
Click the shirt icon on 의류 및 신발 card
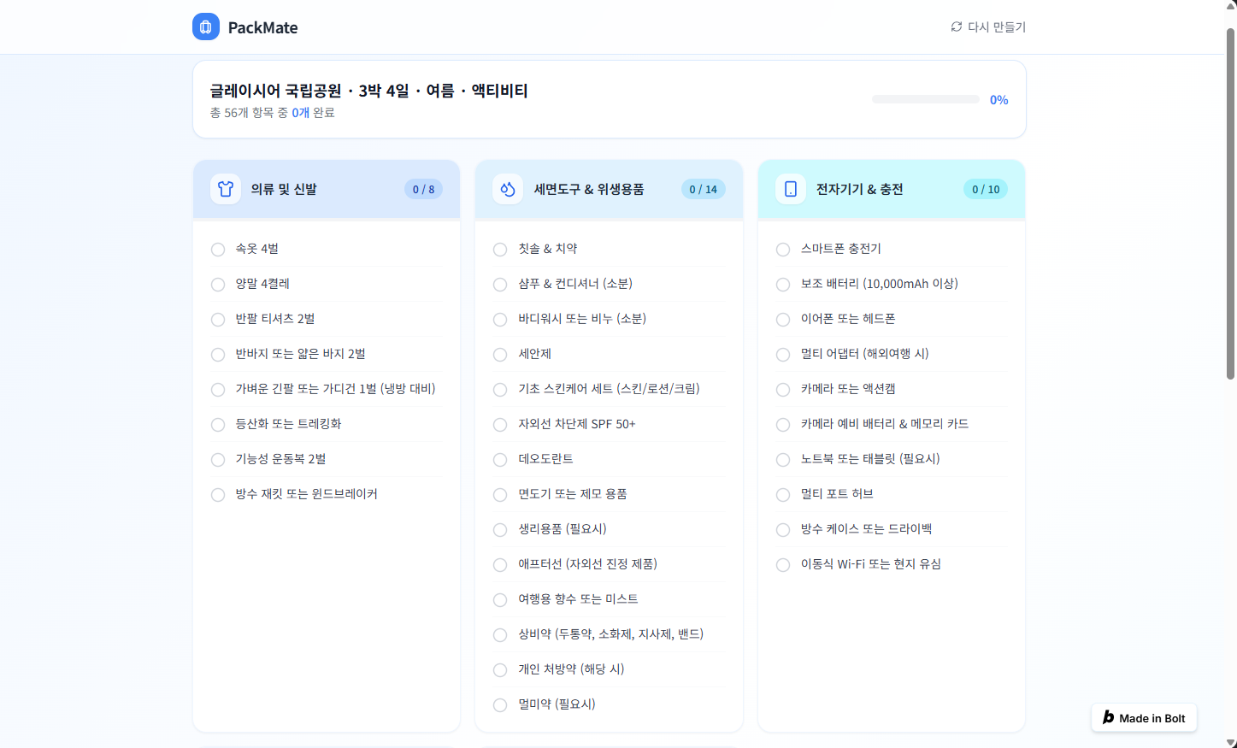pyautogui.click(x=225, y=189)
